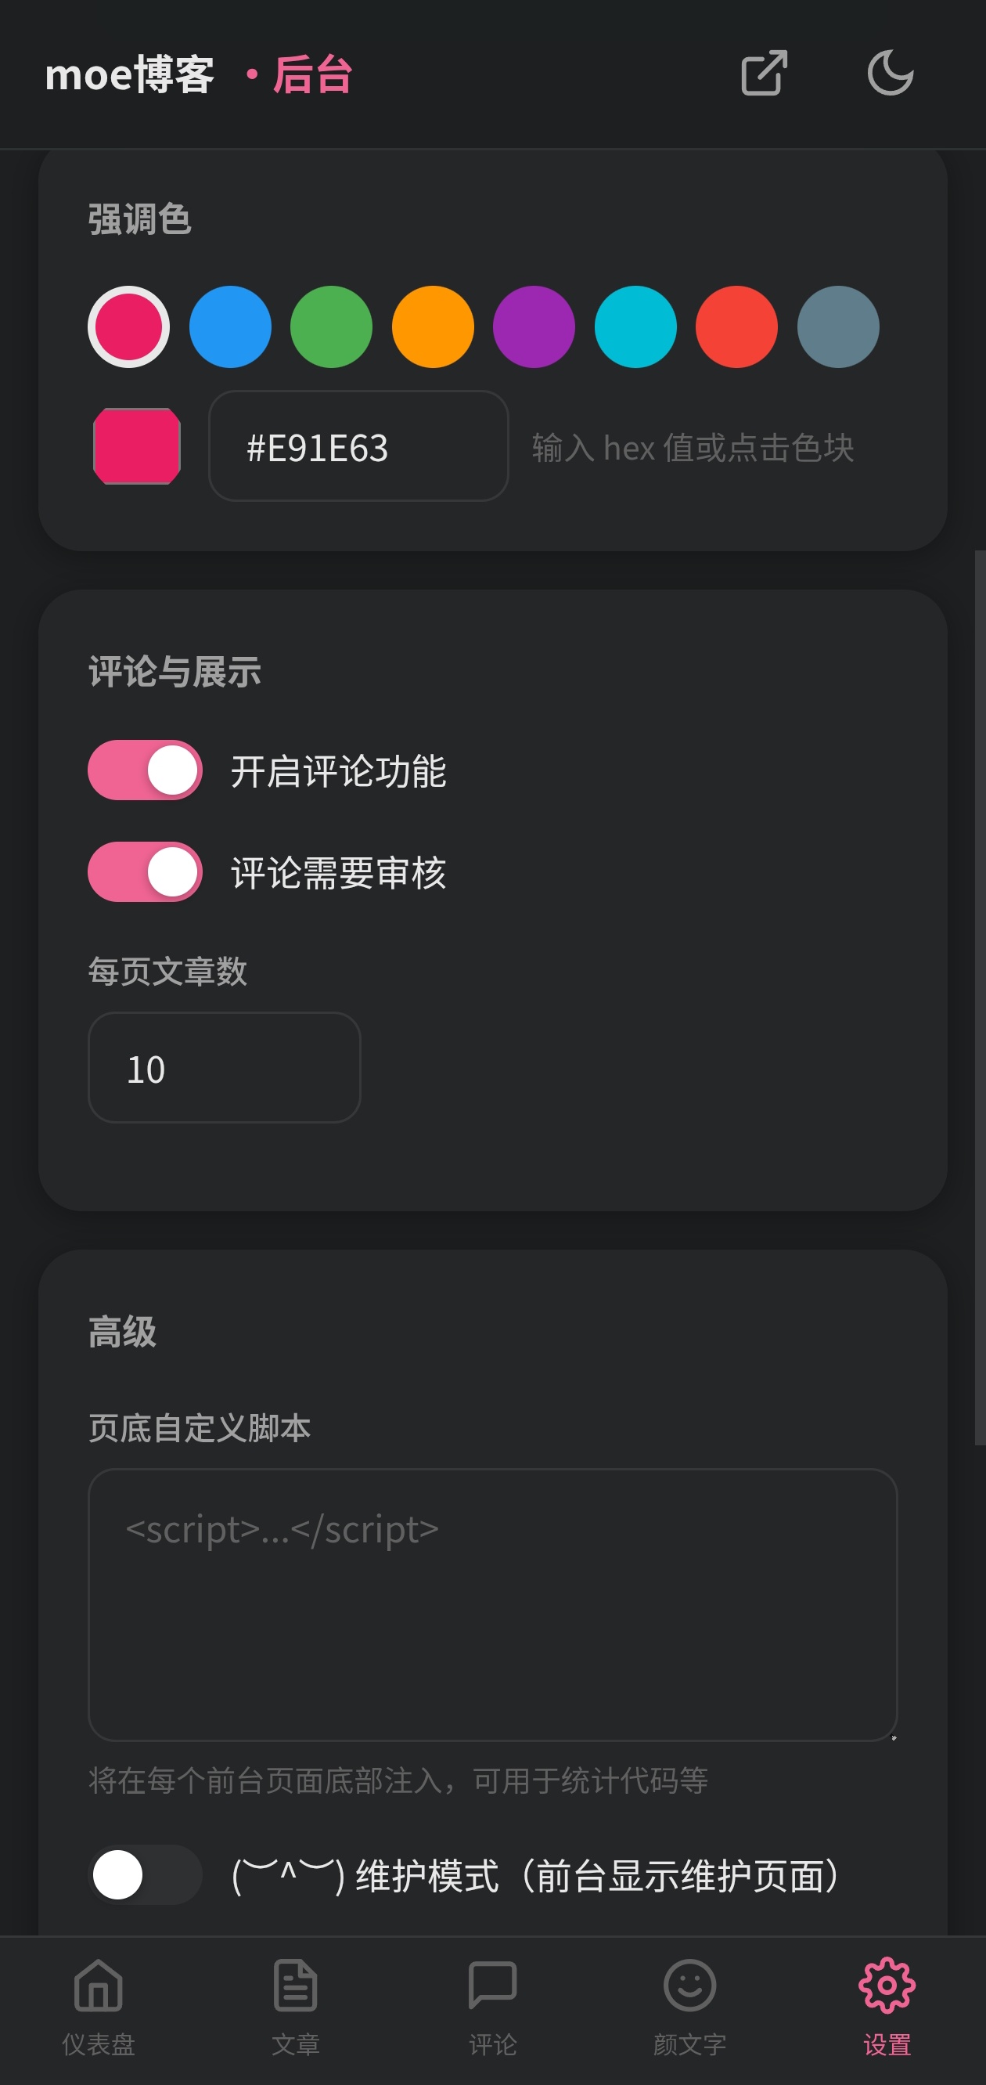Click the 页底自定义脚本 script textarea
Viewport: 986px width, 2085px height.
click(492, 1604)
